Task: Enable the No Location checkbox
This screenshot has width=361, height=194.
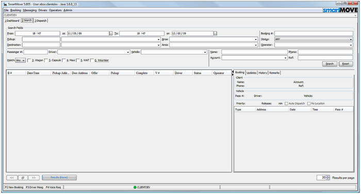Action: tap(309, 103)
